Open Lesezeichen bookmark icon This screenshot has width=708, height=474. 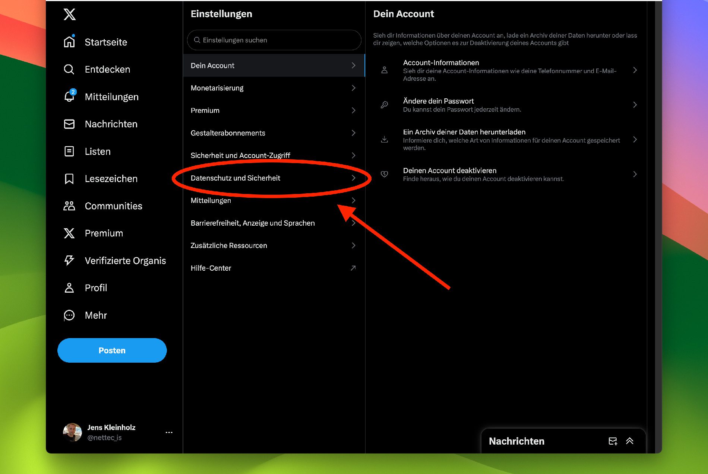coord(69,179)
